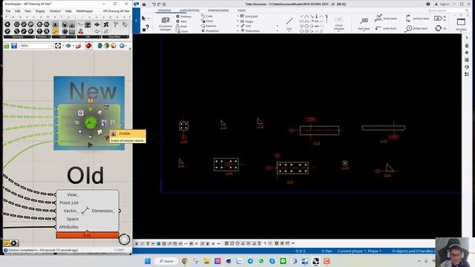
Task: Click the Tekla save icon in title bar
Action: point(144,4)
